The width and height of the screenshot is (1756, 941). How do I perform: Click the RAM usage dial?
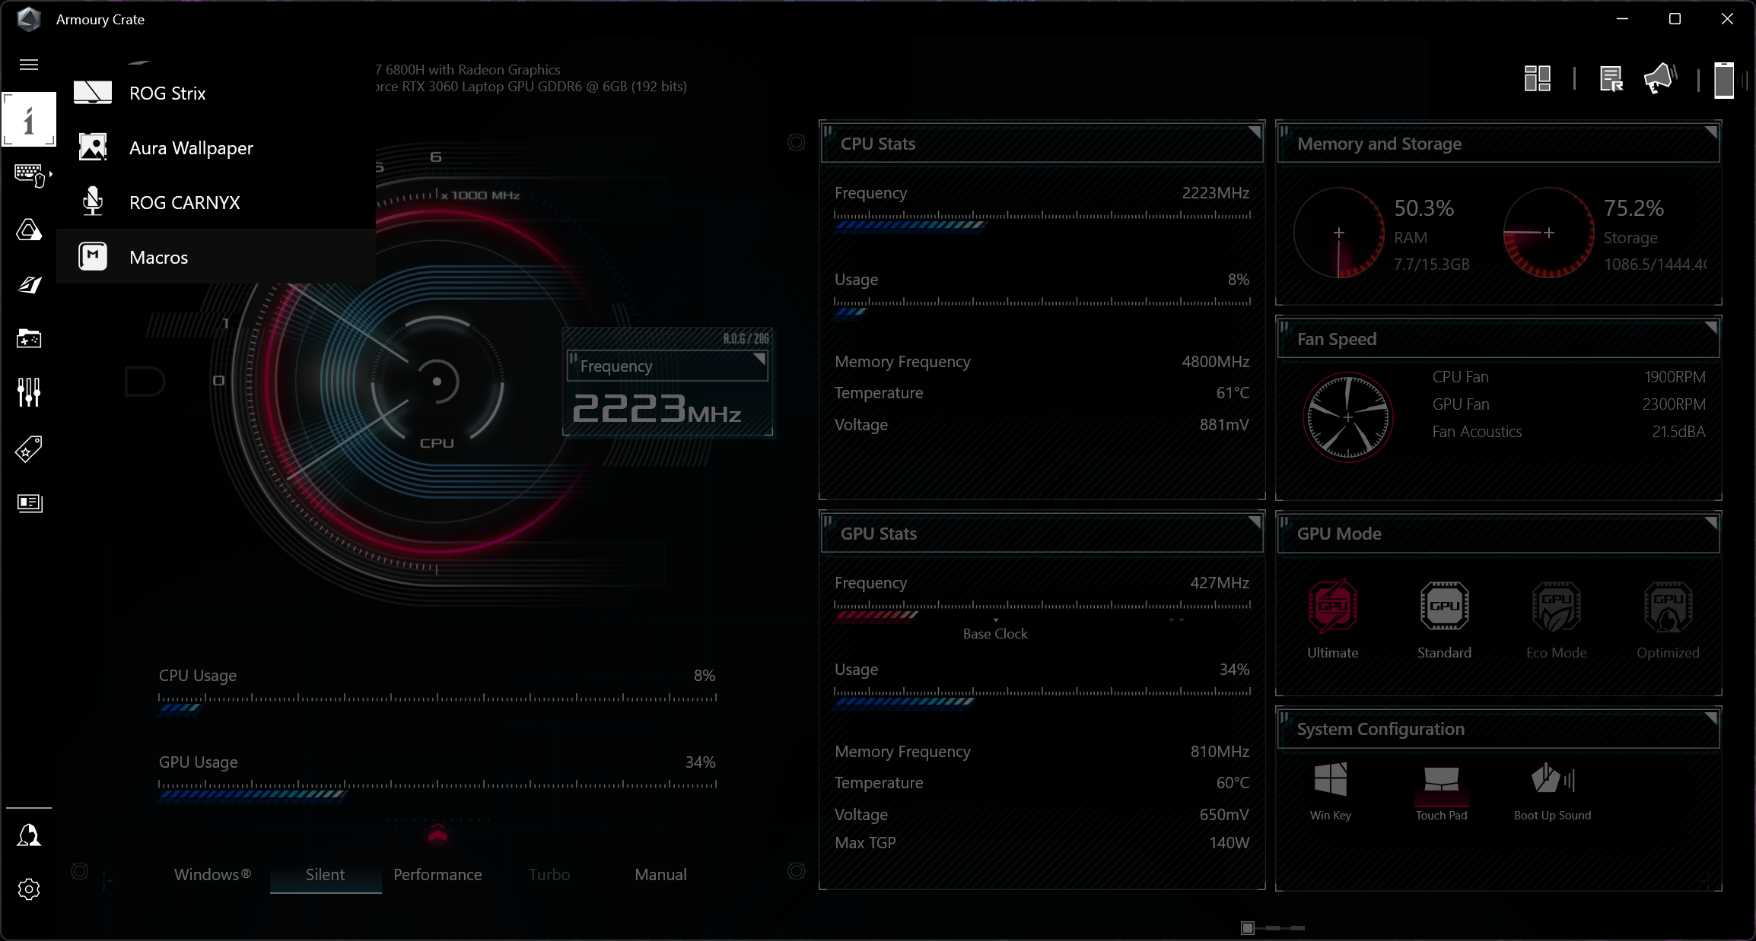click(x=1338, y=233)
